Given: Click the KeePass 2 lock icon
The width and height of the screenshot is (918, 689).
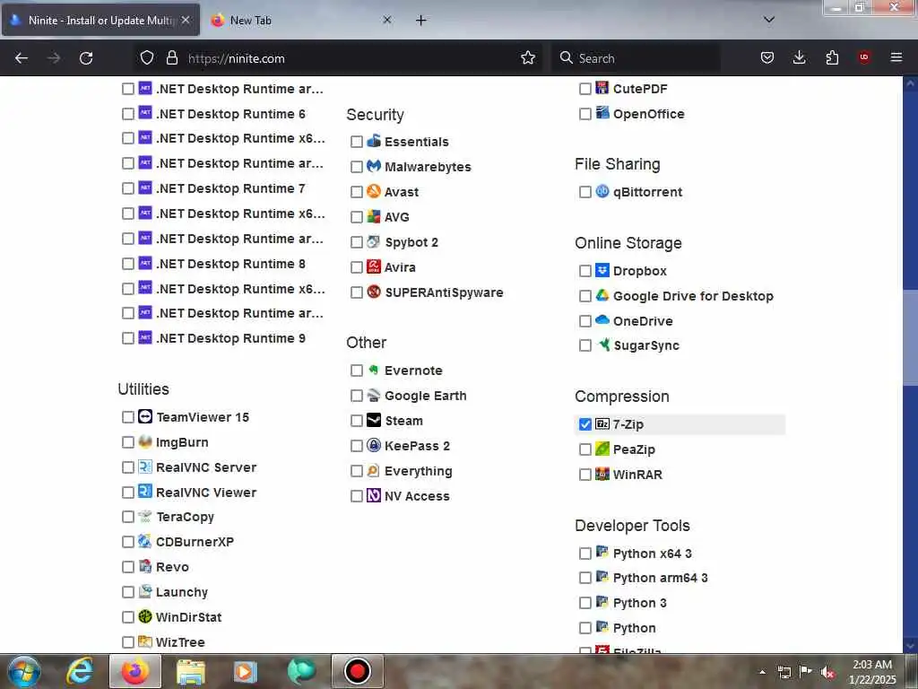Looking at the screenshot, I should point(374,445).
